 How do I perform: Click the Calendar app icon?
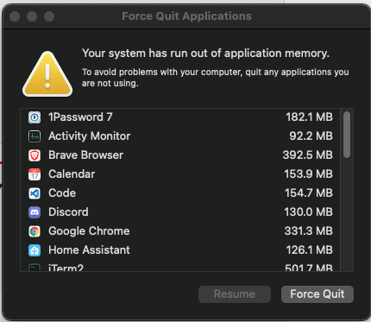click(35, 174)
